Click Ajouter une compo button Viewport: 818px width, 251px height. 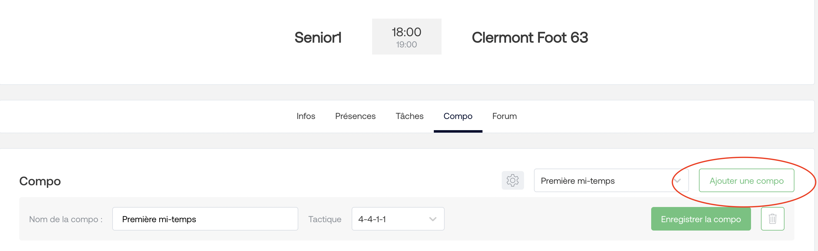[x=746, y=181]
